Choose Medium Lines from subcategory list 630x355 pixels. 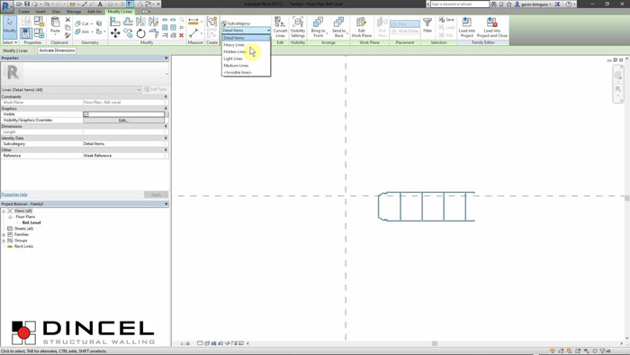[x=246, y=65]
